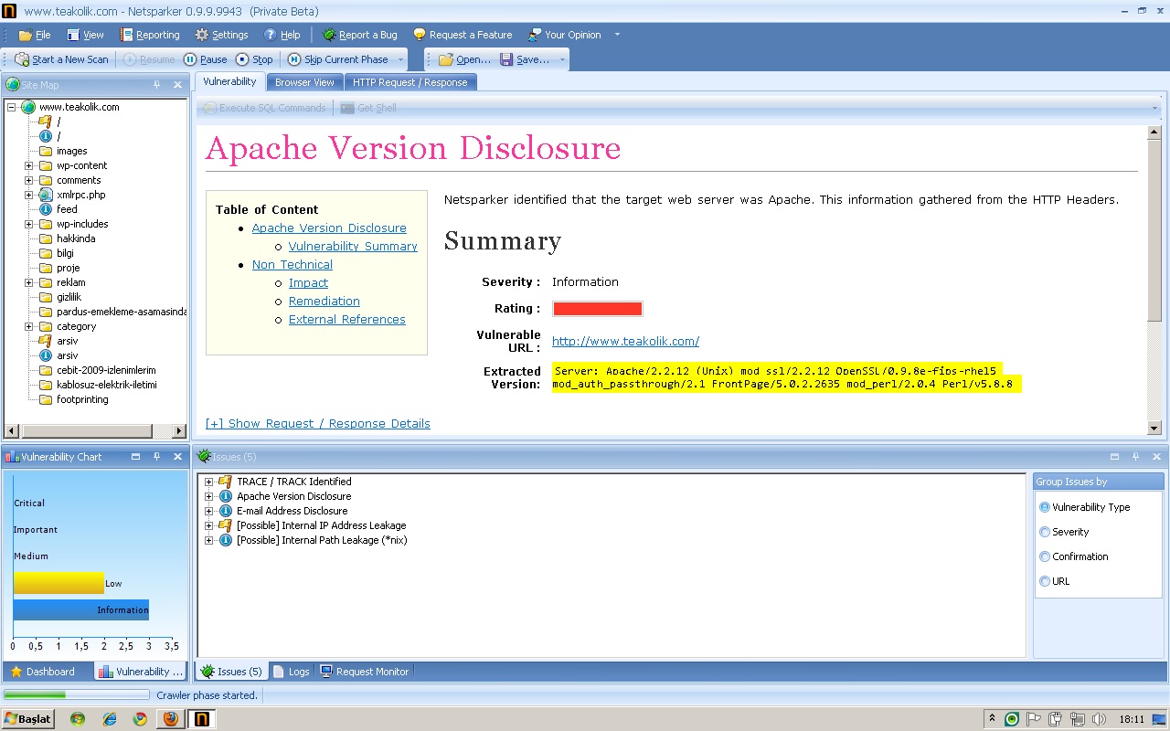The image size is (1170, 731).
Task: Click the red Rating bar
Action: [597, 309]
